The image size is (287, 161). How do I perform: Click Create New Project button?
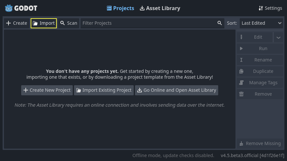coord(47,90)
